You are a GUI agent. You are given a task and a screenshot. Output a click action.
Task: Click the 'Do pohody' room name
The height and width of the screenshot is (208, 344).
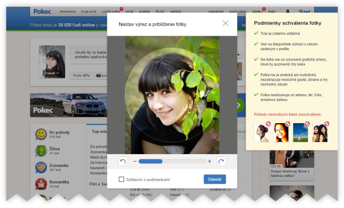point(60,132)
